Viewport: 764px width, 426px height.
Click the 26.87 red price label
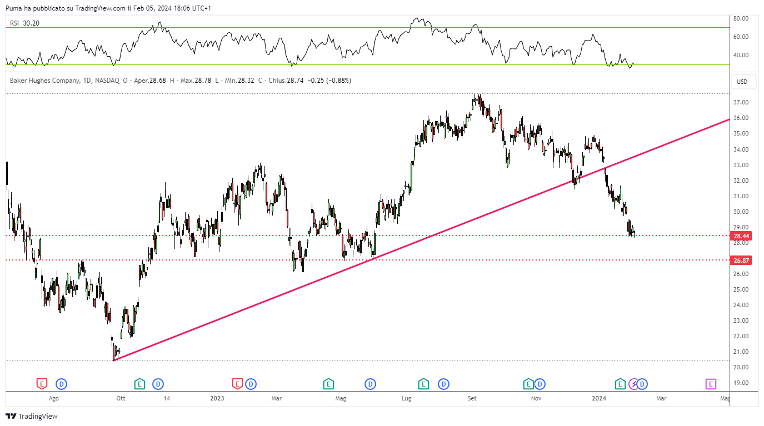click(742, 260)
